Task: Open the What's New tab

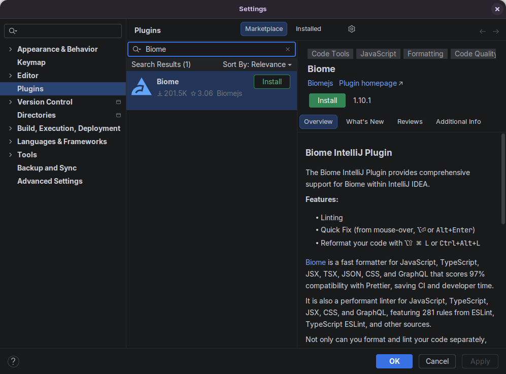Action: (365, 122)
